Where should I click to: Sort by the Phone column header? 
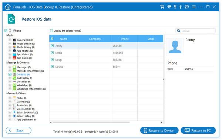(x=125, y=39)
